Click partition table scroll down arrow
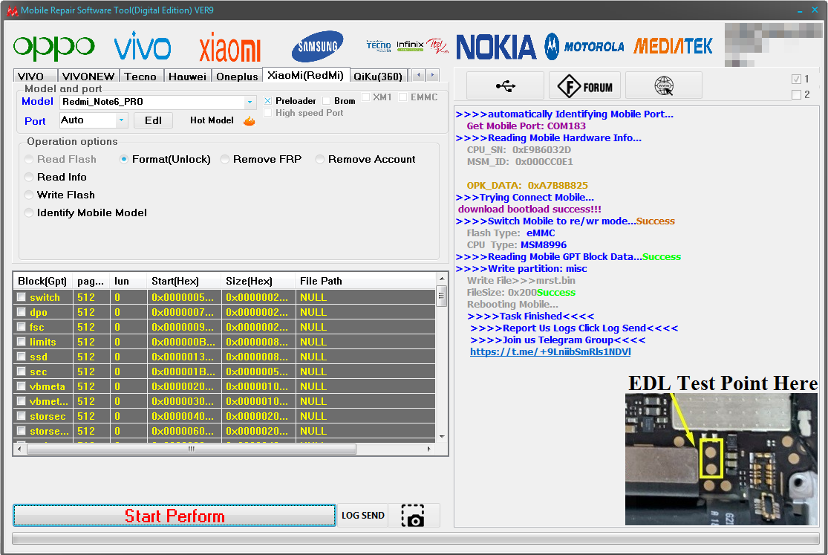The height and width of the screenshot is (555, 828). click(442, 437)
